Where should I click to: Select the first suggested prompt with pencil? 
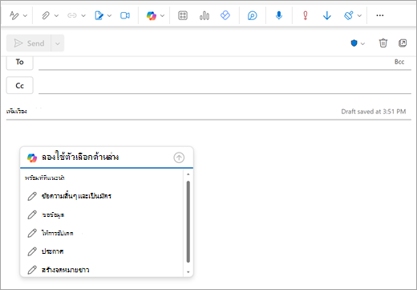102,196
